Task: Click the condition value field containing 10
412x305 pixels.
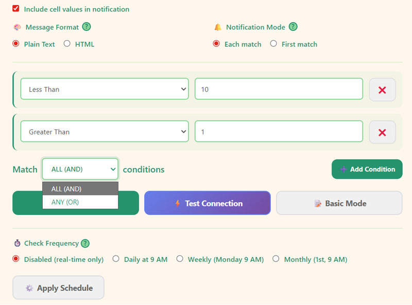Action: pyautogui.click(x=279, y=89)
